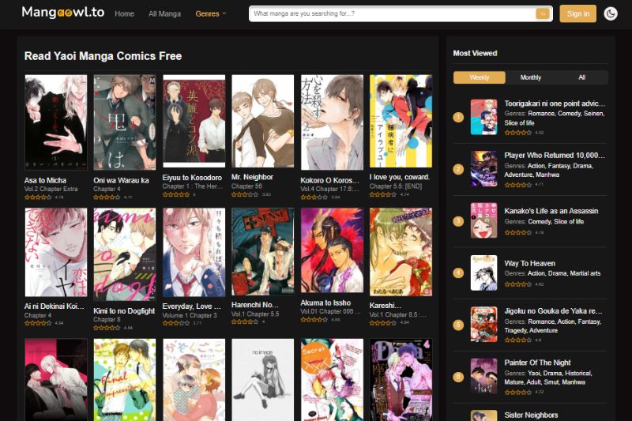Image resolution: width=632 pixels, height=421 pixels.
Task: Go to Home in the navigation
Action: 124,13
